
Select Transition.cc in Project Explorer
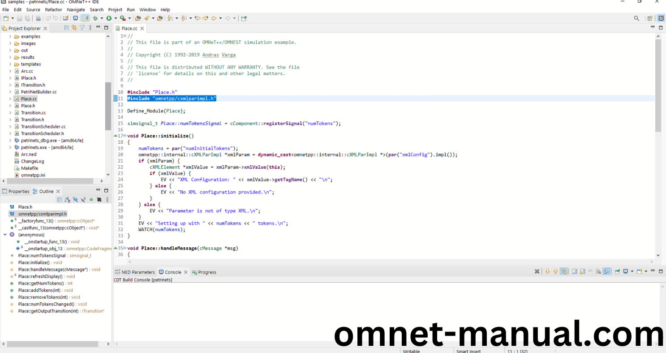pyautogui.click(x=33, y=113)
